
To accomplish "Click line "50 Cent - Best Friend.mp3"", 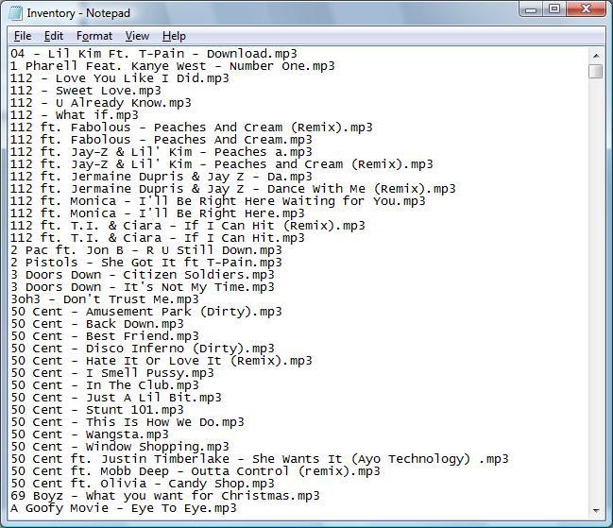I will tap(105, 336).
